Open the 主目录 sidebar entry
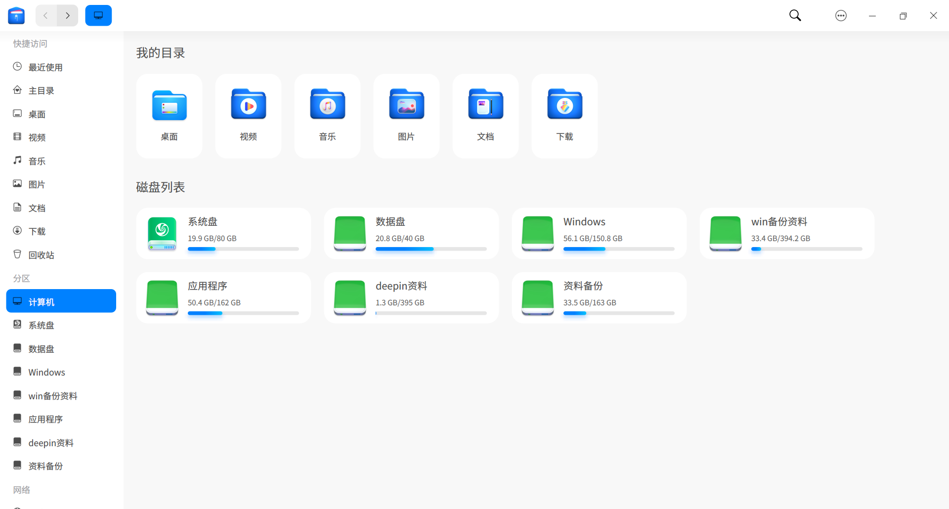 tap(42, 90)
